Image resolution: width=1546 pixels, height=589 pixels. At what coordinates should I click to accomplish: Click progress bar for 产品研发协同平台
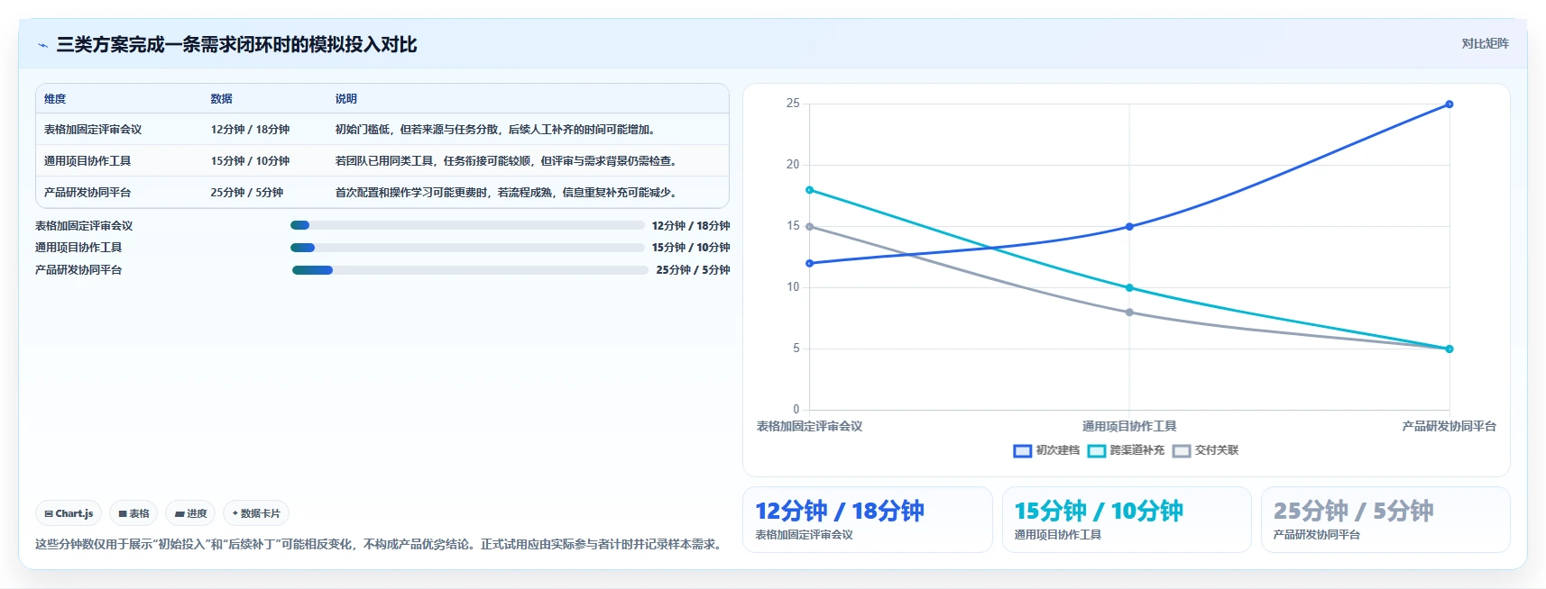click(x=470, y=270)
